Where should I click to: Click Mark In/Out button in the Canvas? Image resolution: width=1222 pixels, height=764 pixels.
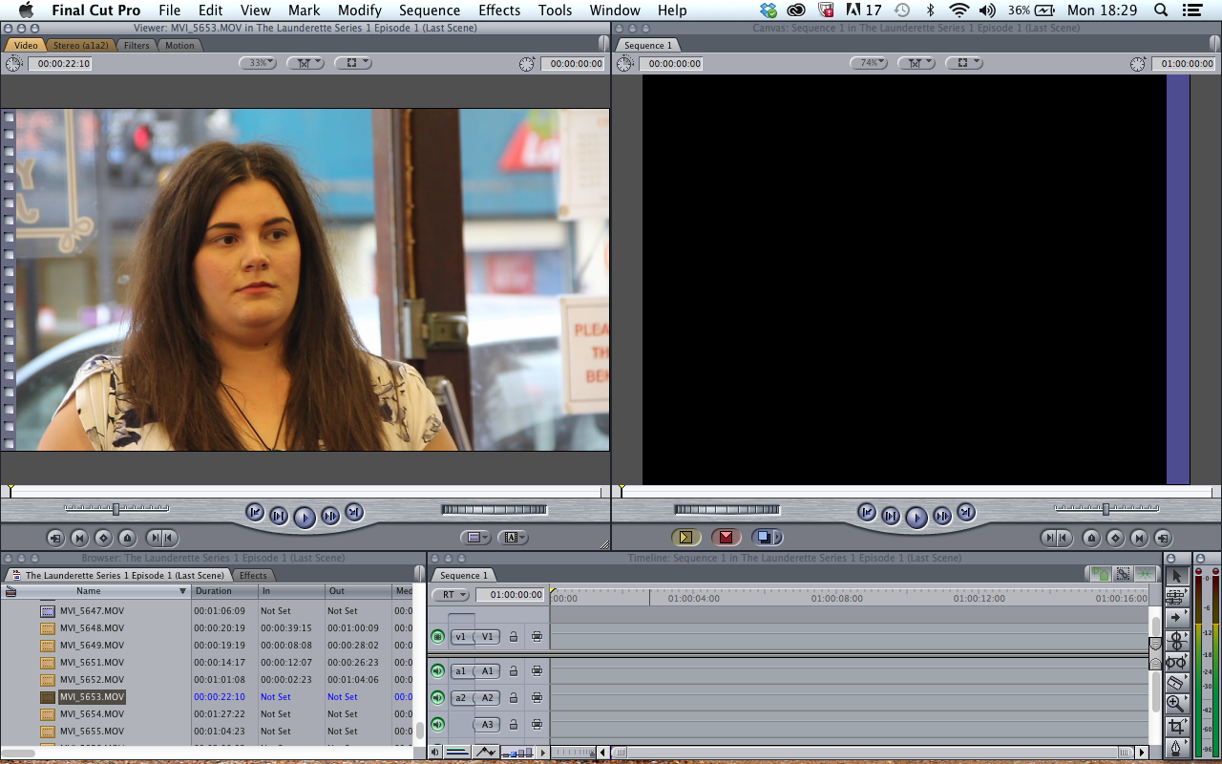pos(1056,538)
